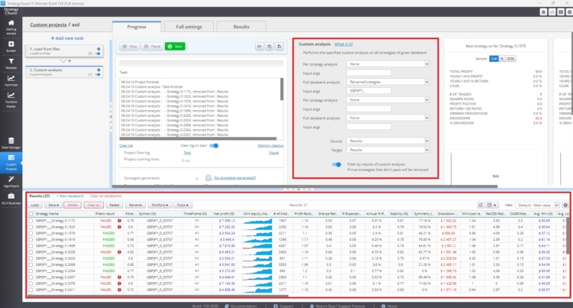Toggle the Clear log on start switch
The width and height of the screenshot is (573, 308).
point(214,145)
